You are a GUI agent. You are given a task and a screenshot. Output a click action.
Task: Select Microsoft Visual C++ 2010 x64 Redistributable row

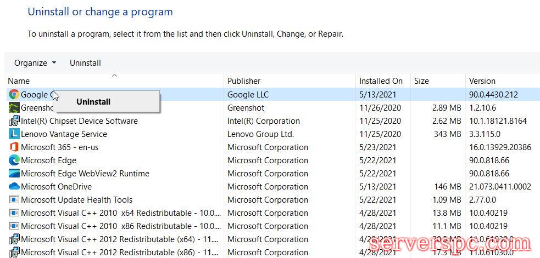[120, 213]
